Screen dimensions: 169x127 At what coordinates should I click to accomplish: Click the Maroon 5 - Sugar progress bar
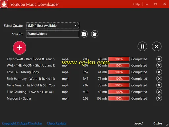click(119, 98)
